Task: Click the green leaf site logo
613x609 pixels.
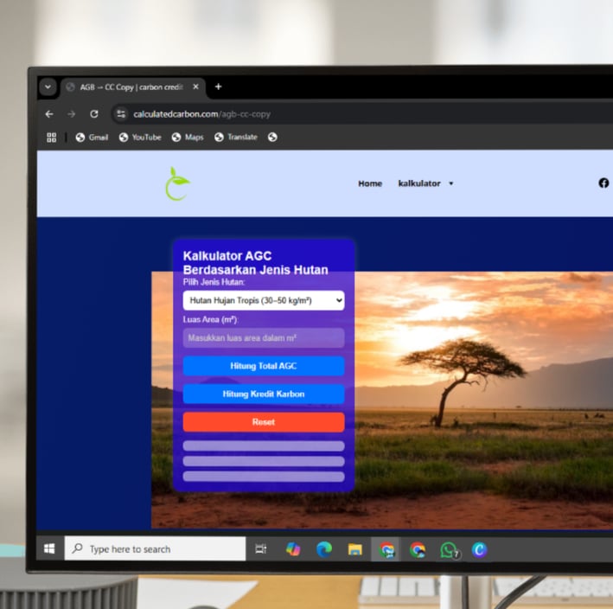Action: (177, 183)
